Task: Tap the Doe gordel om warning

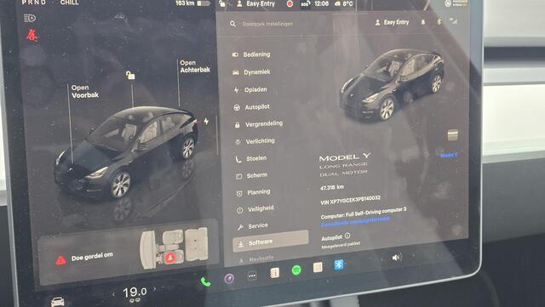Action: 84,258
